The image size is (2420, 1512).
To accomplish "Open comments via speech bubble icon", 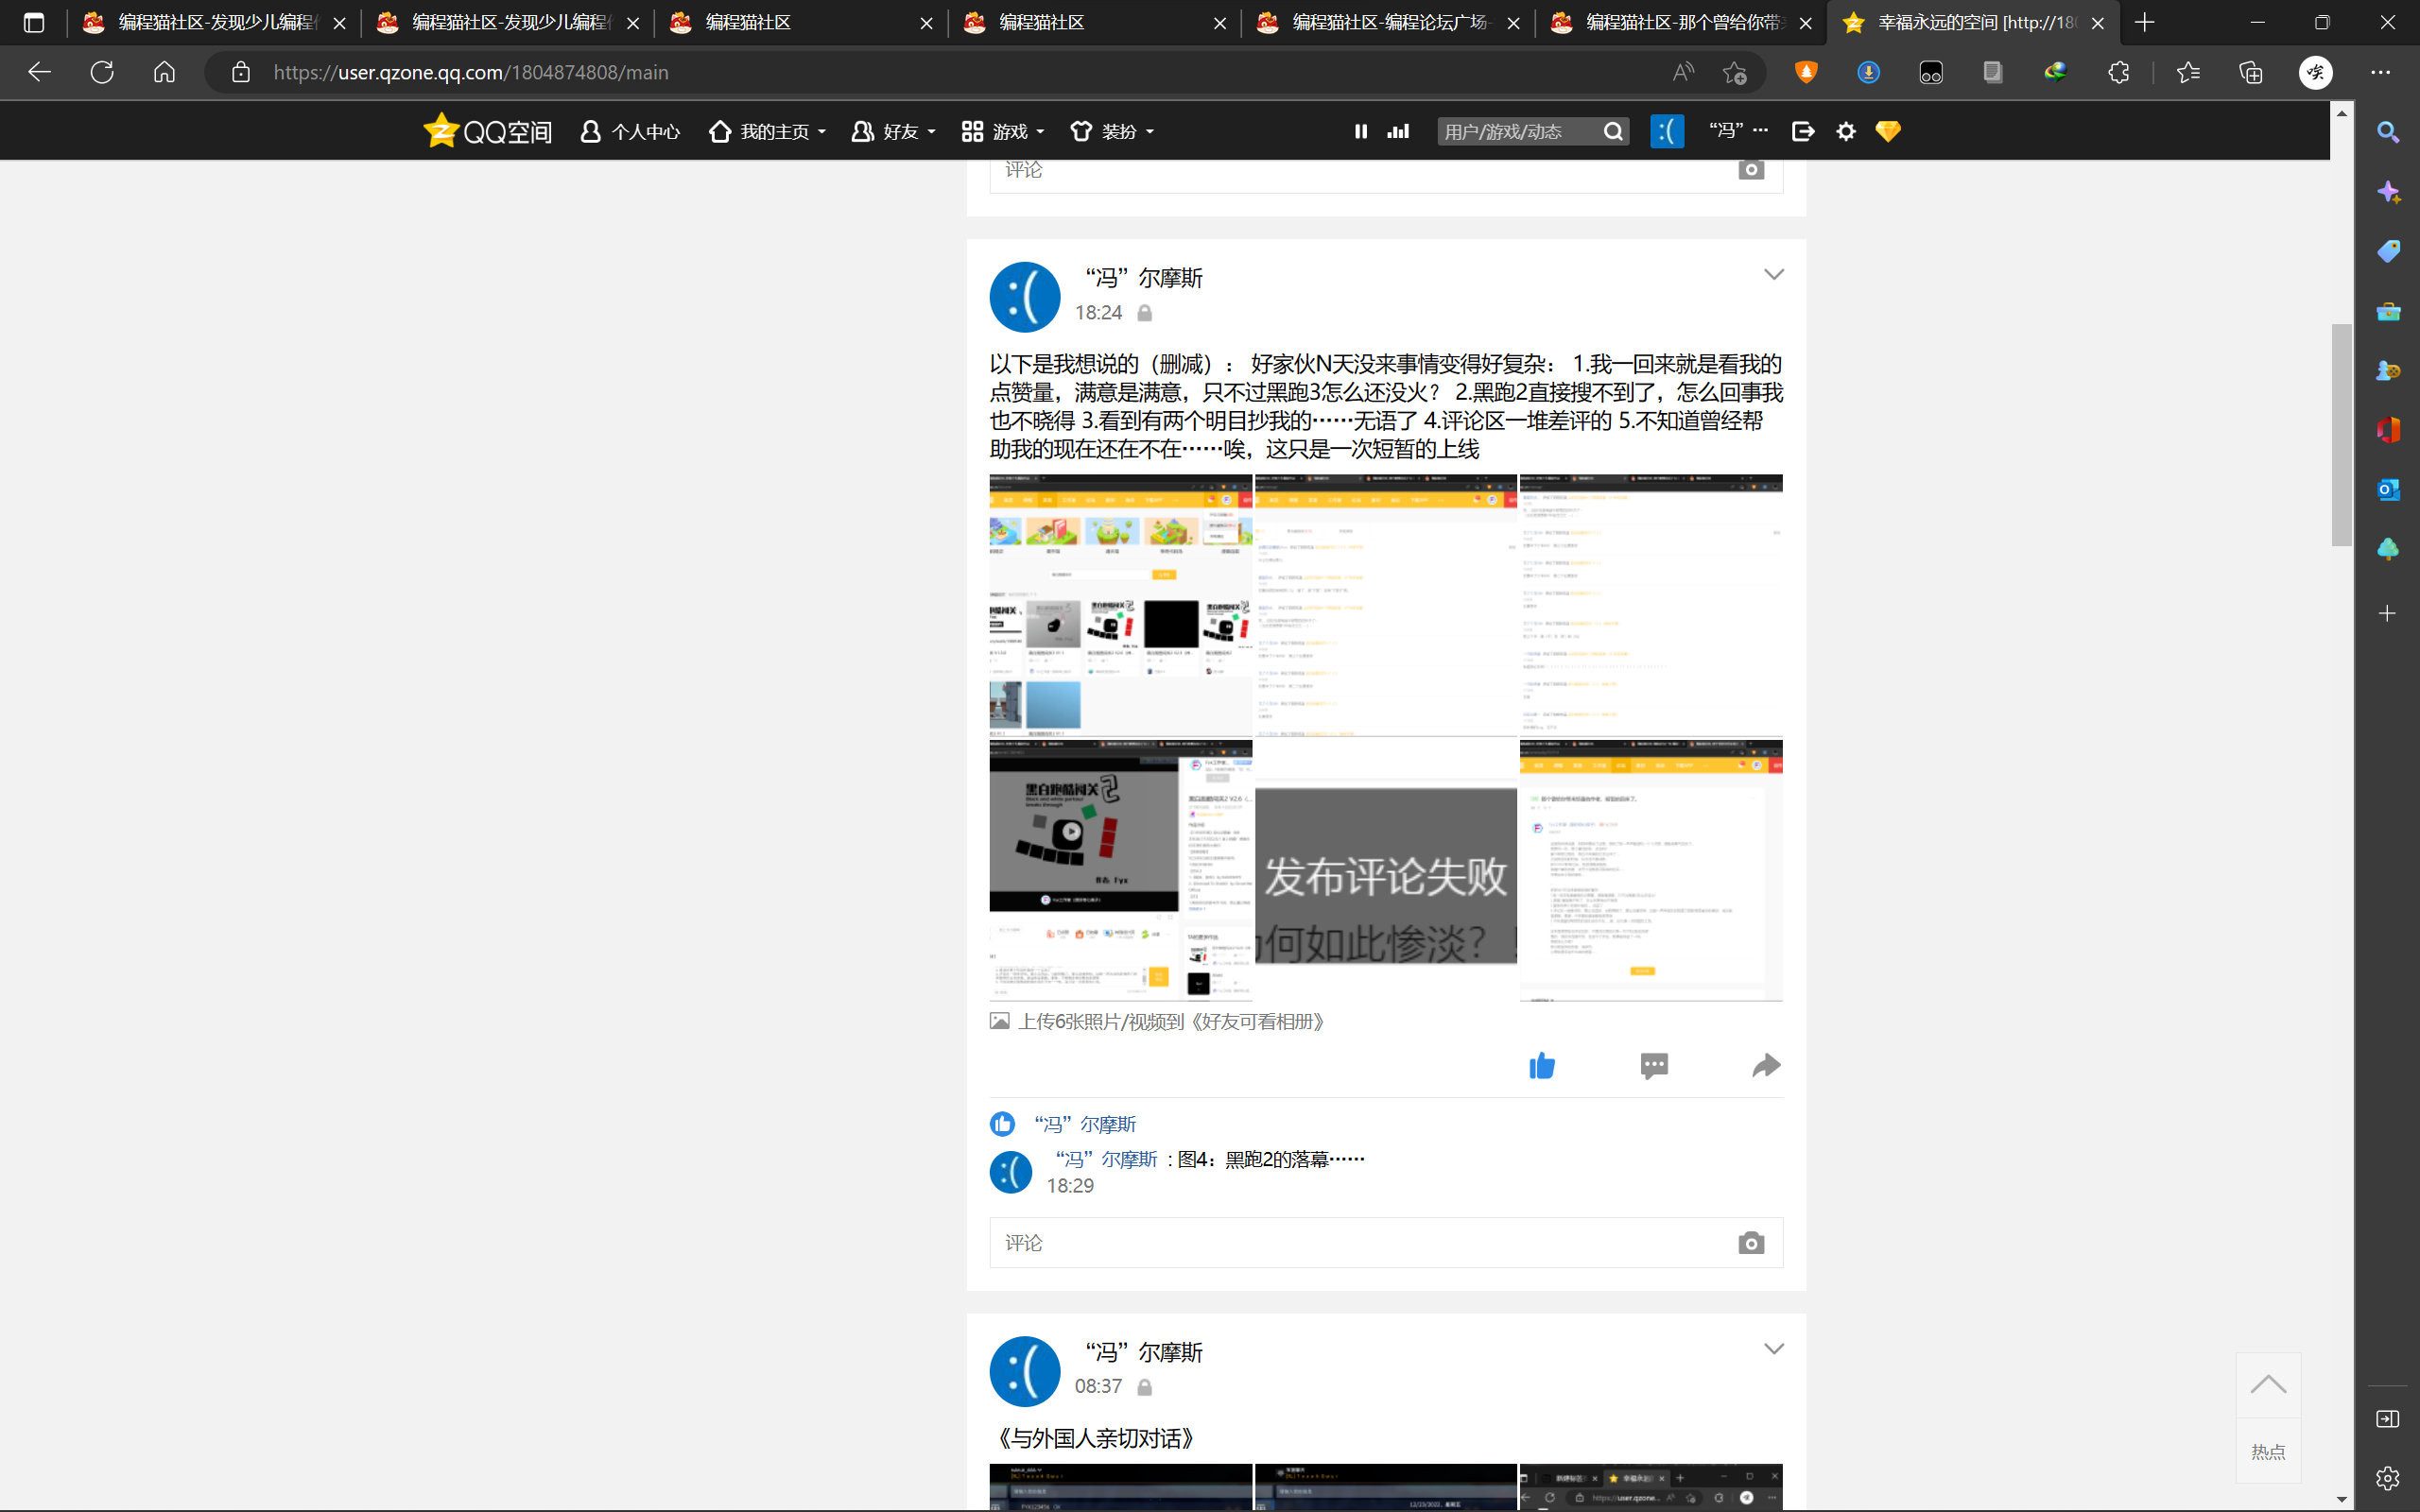I will 1654,1066.
